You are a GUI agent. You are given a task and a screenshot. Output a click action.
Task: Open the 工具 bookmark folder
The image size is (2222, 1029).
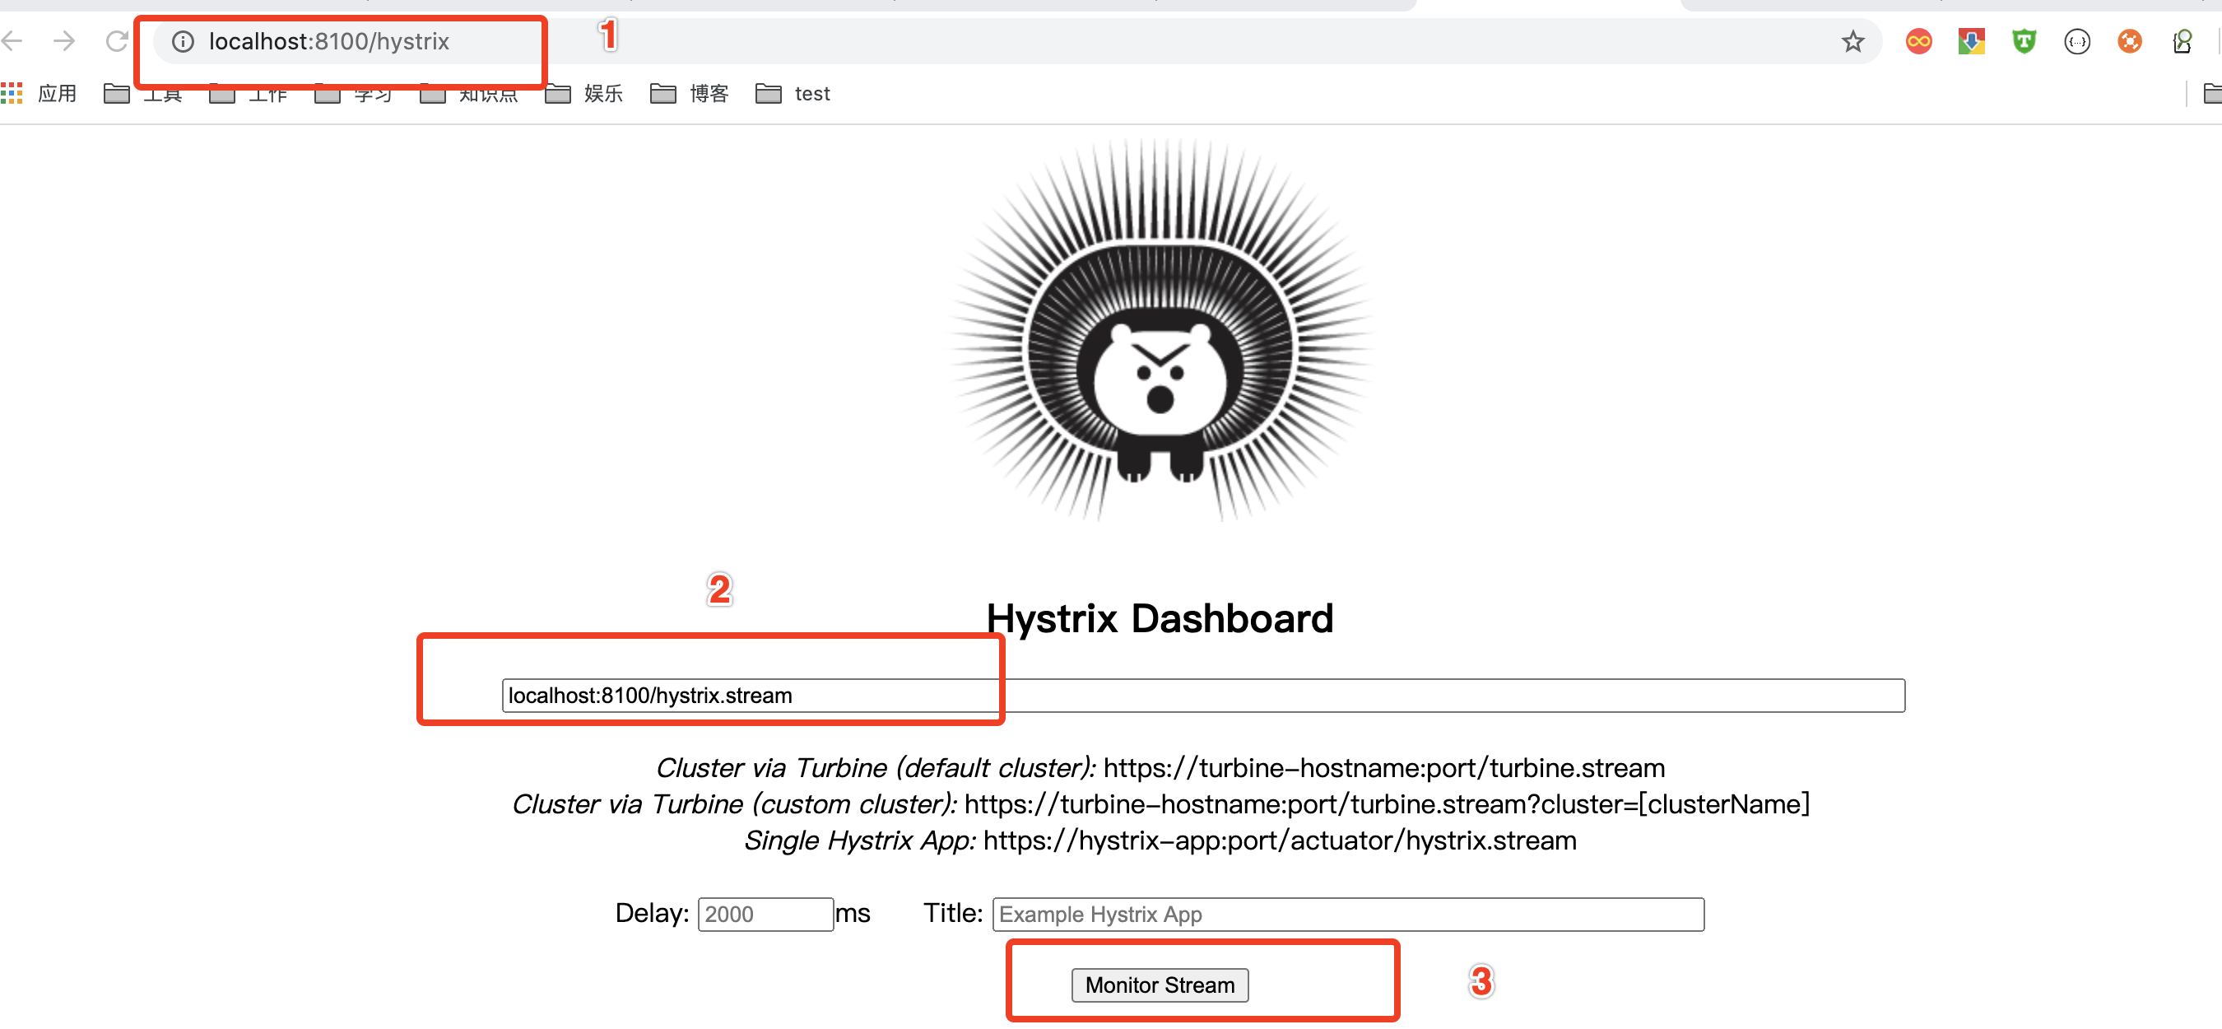[x=143, y=93]
